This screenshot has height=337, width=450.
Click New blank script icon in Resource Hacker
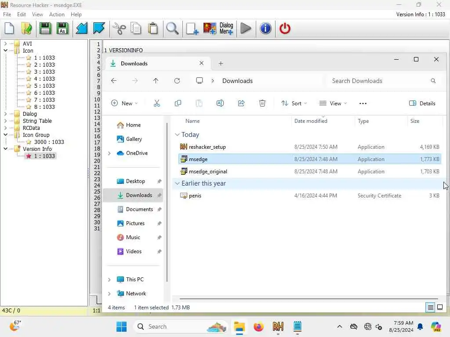pyautogui.click(x=9, y=29)
